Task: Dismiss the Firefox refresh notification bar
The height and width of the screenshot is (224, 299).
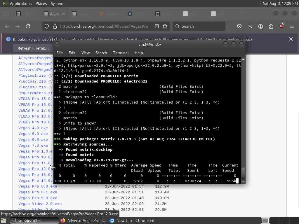Action: 291,39
